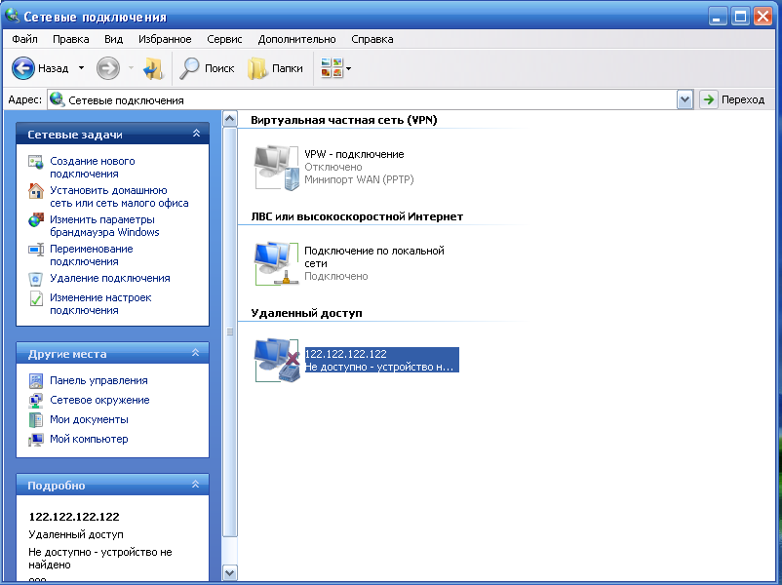Viewport: 782px width, 585px height.
Task: Select 'VPW - подключение' label text
Action: [354, 154]
